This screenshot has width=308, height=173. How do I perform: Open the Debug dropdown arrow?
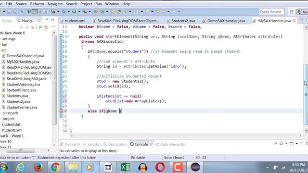tap(68, 12)
